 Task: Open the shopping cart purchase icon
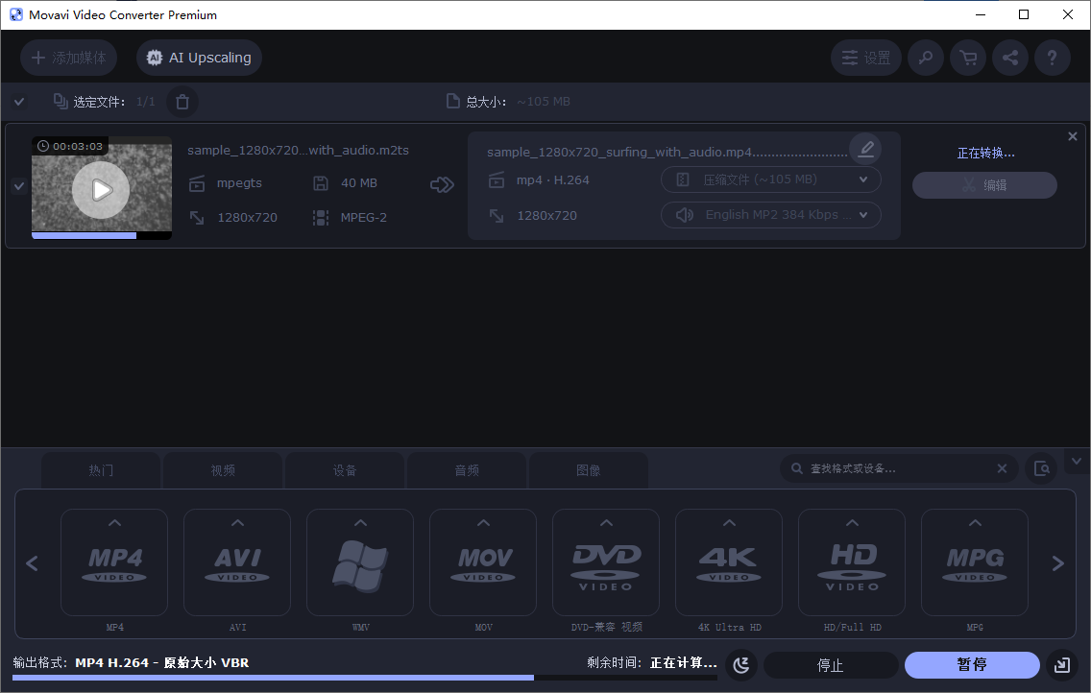click(x=968, y=58)
